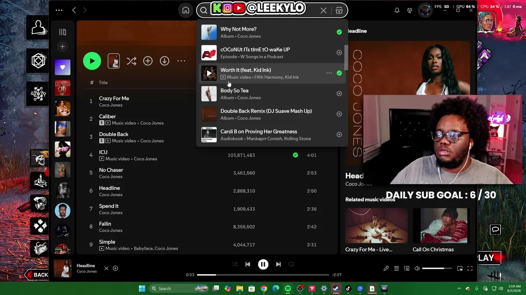
Task: Open the miniplayer
Action: 460,268
